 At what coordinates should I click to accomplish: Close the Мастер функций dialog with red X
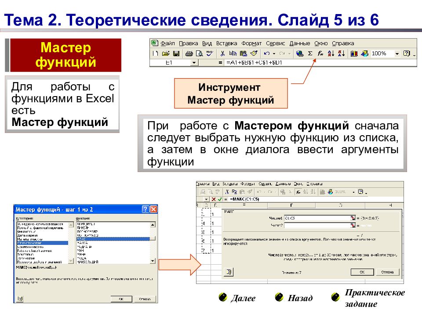(153, 209)
